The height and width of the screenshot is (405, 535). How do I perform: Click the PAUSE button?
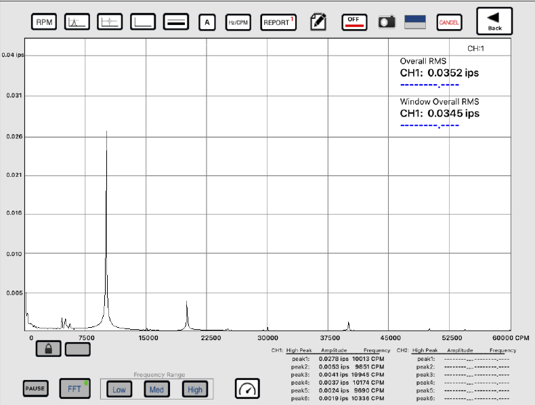pyautogui.click(x=35, y=389)
